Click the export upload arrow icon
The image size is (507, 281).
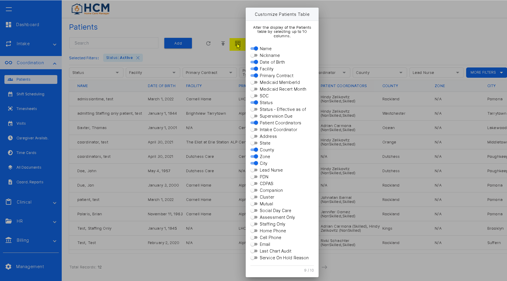click(223, 43)
